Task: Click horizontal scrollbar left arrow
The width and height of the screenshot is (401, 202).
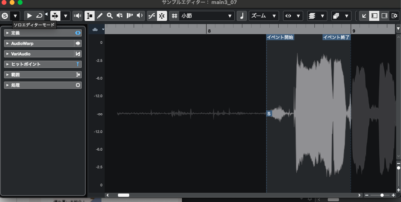Action: click(x=107, y=195)
